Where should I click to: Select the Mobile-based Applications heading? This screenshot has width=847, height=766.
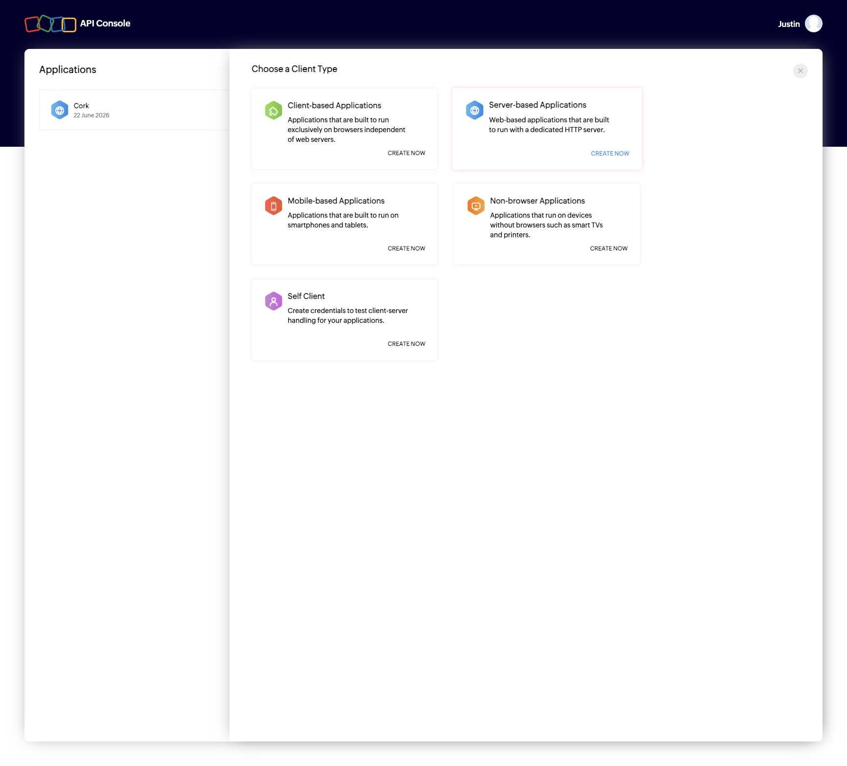point(336,201)
